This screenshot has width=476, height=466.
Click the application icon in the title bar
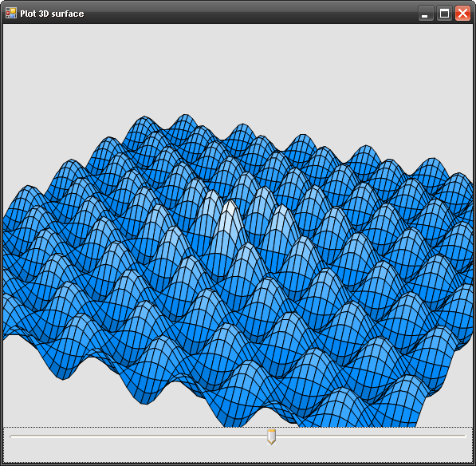11,13
